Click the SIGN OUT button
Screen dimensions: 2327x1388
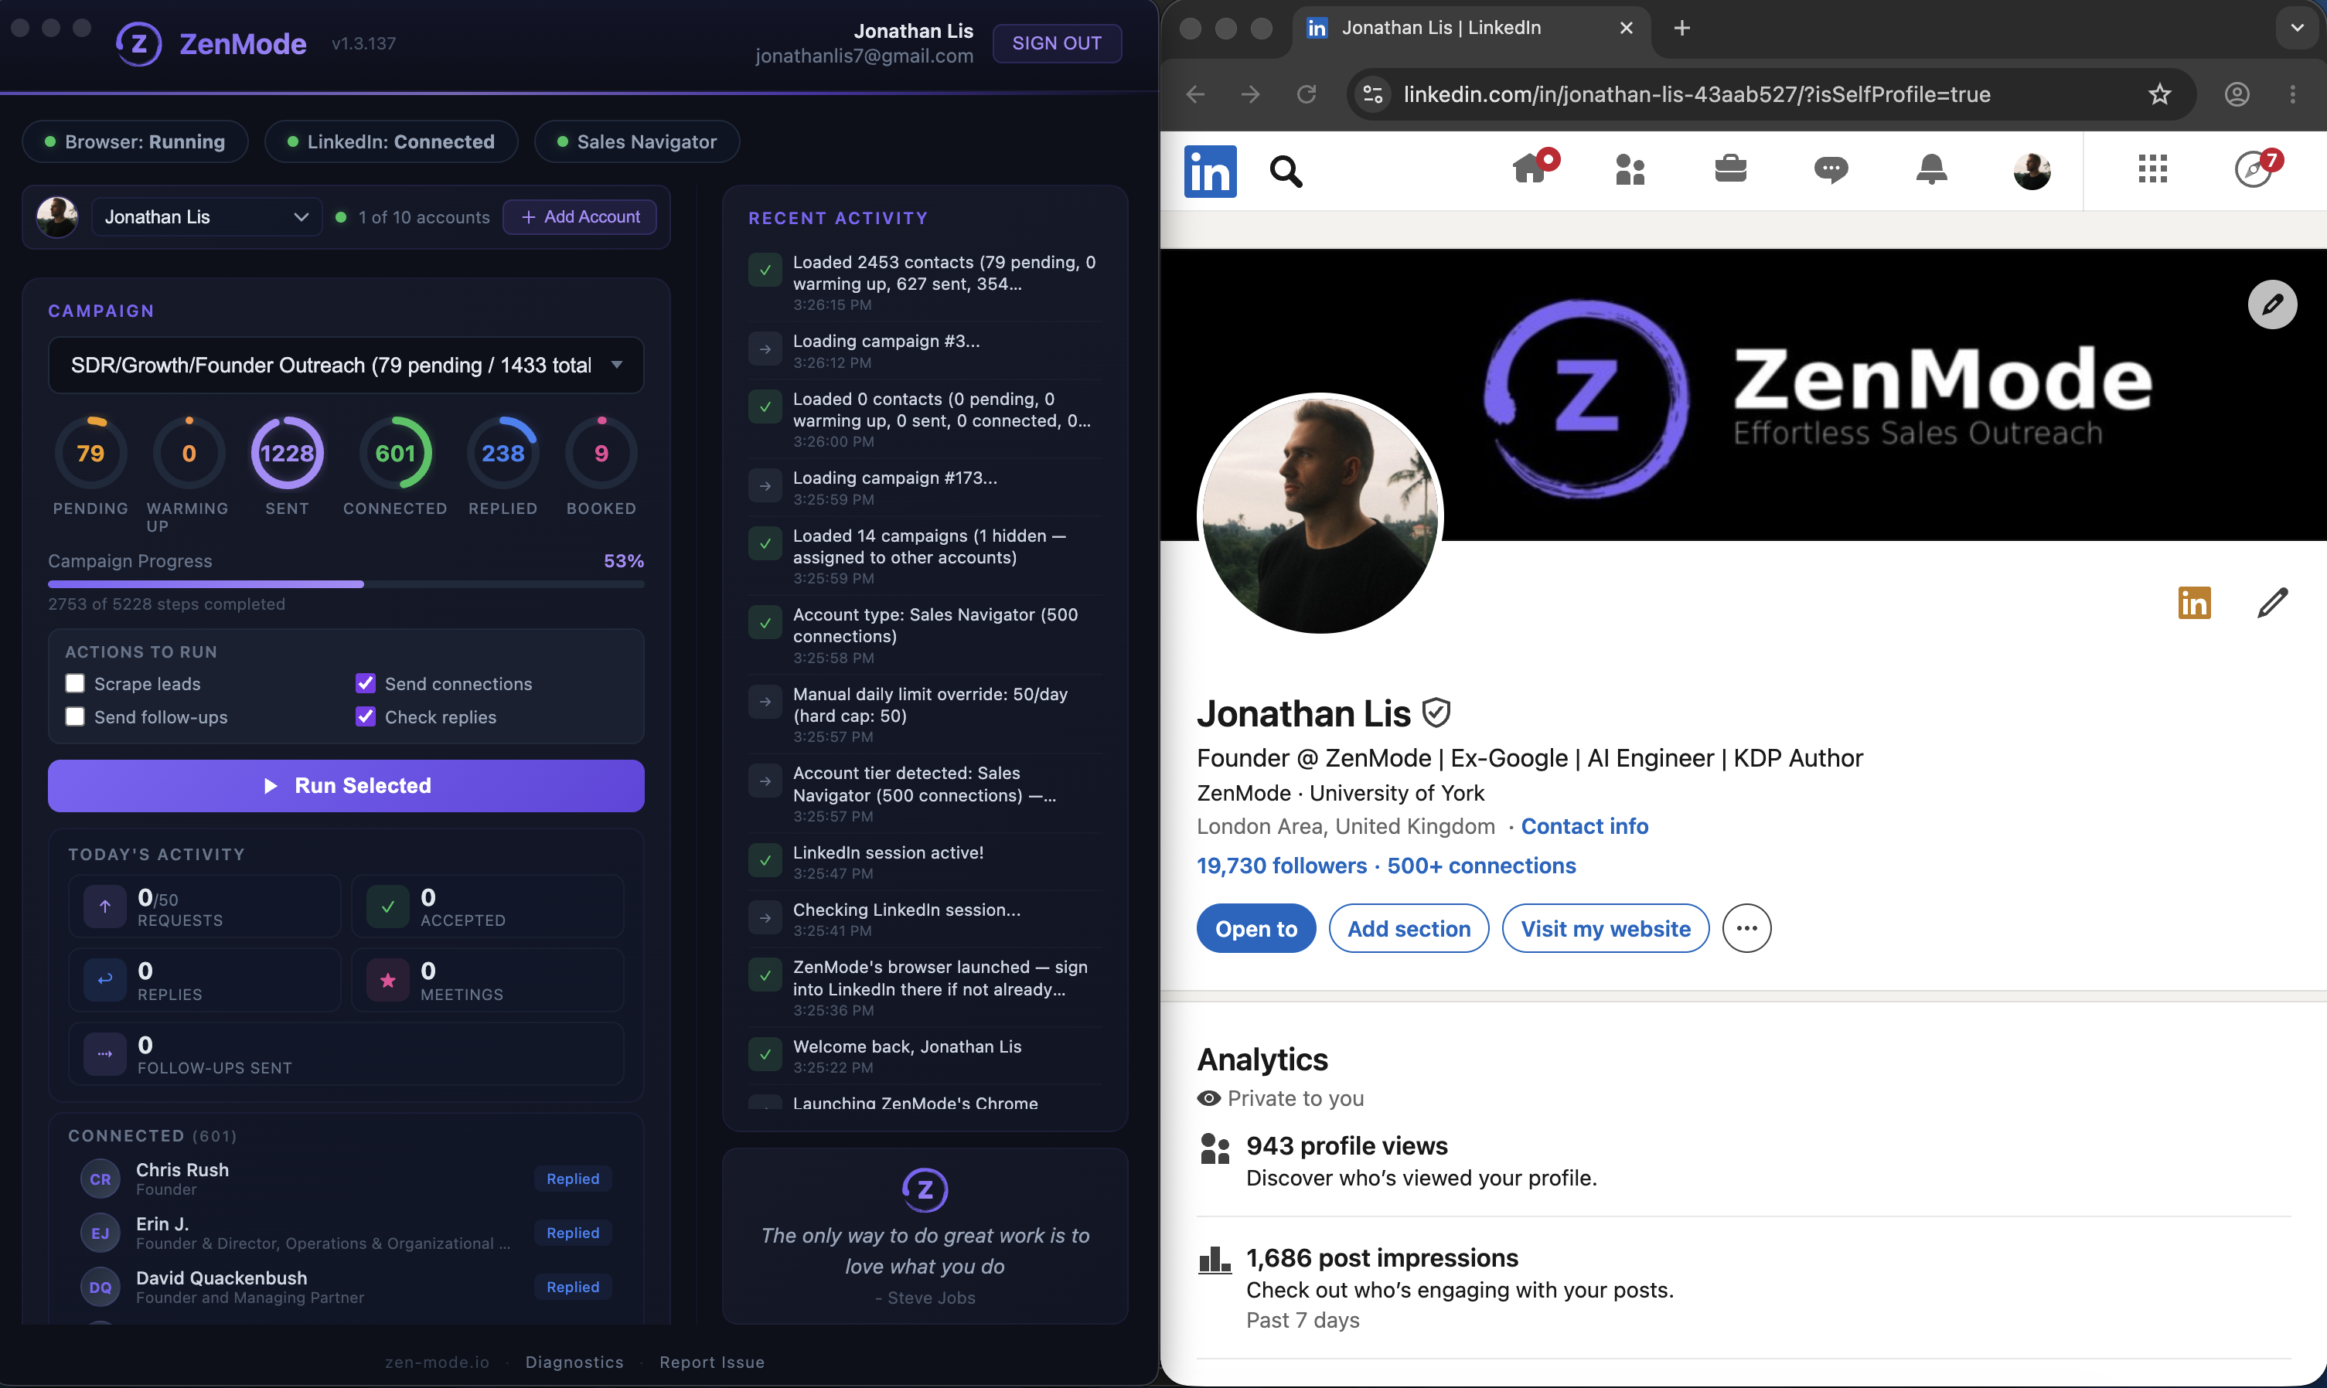coord(1056,44)
